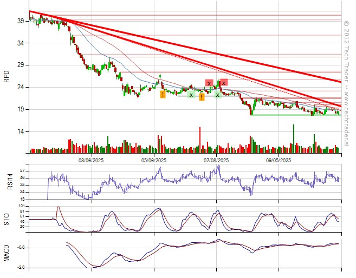The width and height of the screenshot is (356, 278).
Task: Select the MACD indicator label
Action: coord(7,253)
